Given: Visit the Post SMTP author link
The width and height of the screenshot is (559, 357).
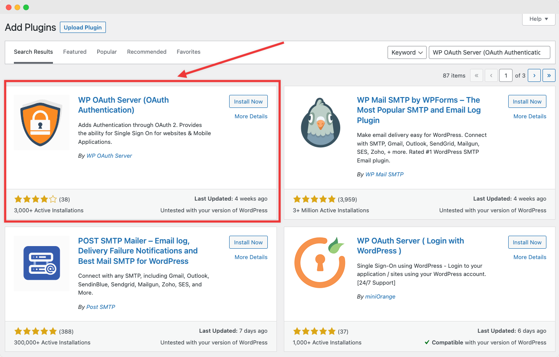Looking at the screenshot, I should (x=101, y=307).
